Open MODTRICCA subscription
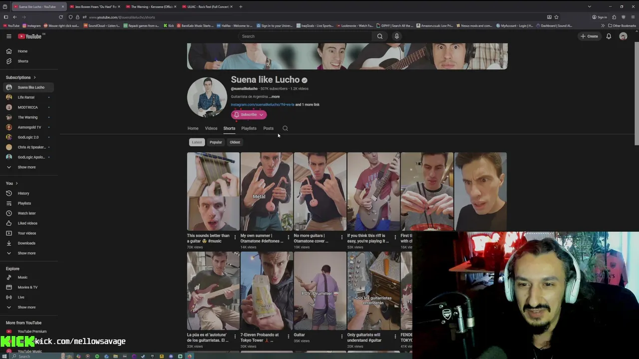639x359 pixels. pyautogui.click(x=28, y=107)
